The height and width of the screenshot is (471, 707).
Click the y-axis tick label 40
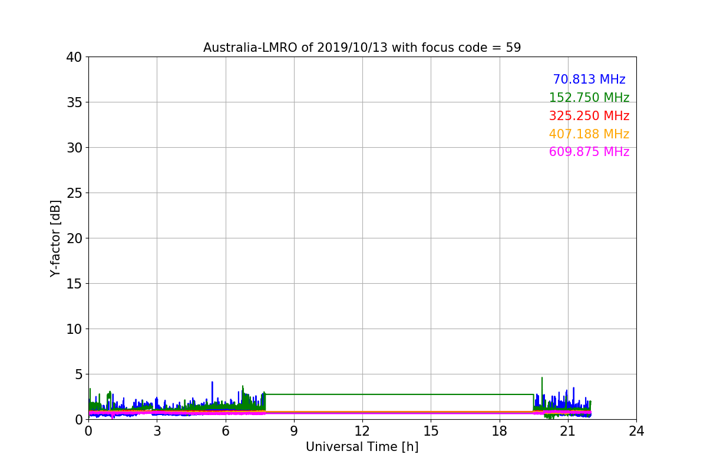pyautogui.click(x=74, y=57)
